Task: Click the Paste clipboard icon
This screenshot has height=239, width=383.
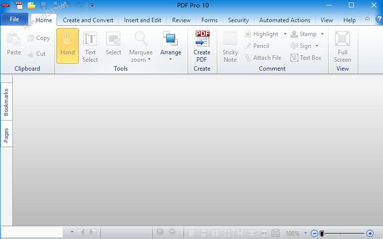Action: pos(13,39)
